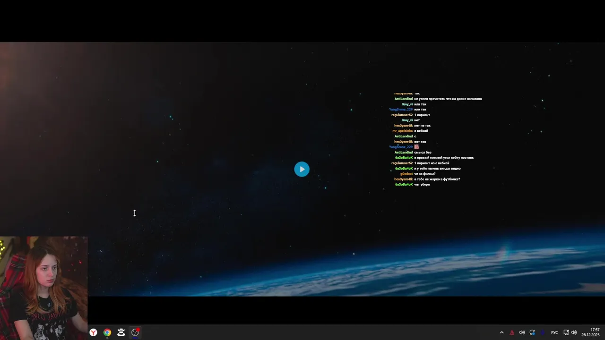This screenshot has height=340, width=605.
Task: Click the username mr_apelsinka in chat
Action: pyautogui.click(x=402, y=131)
